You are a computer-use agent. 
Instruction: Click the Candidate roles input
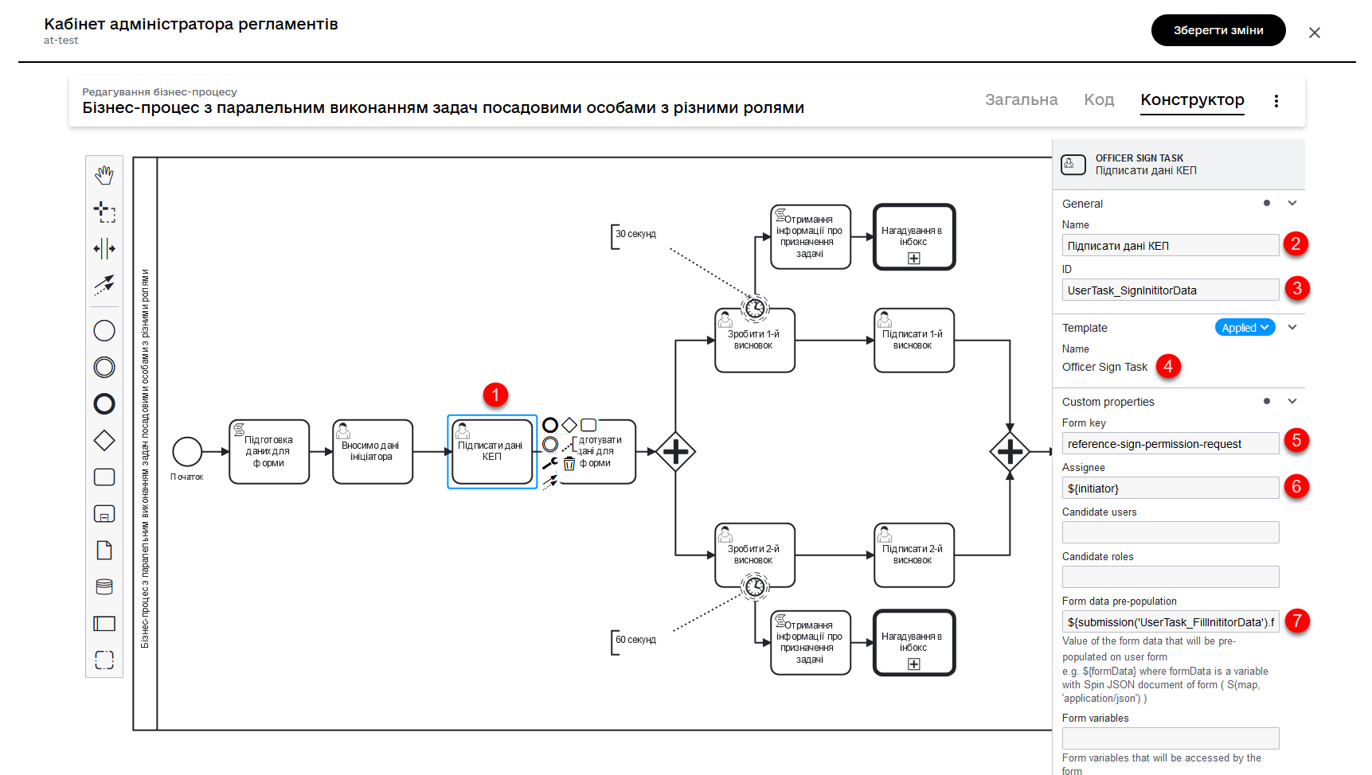1171,577
